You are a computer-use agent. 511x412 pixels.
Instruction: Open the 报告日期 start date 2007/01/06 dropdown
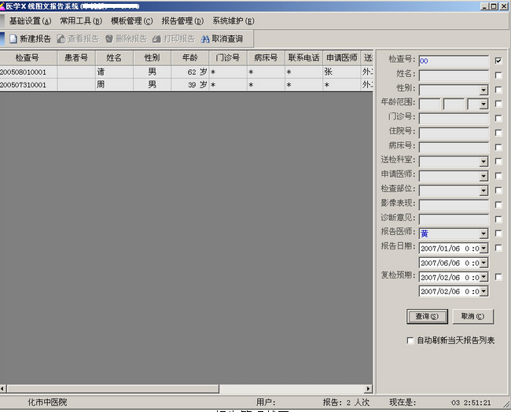tap(483, 248)
